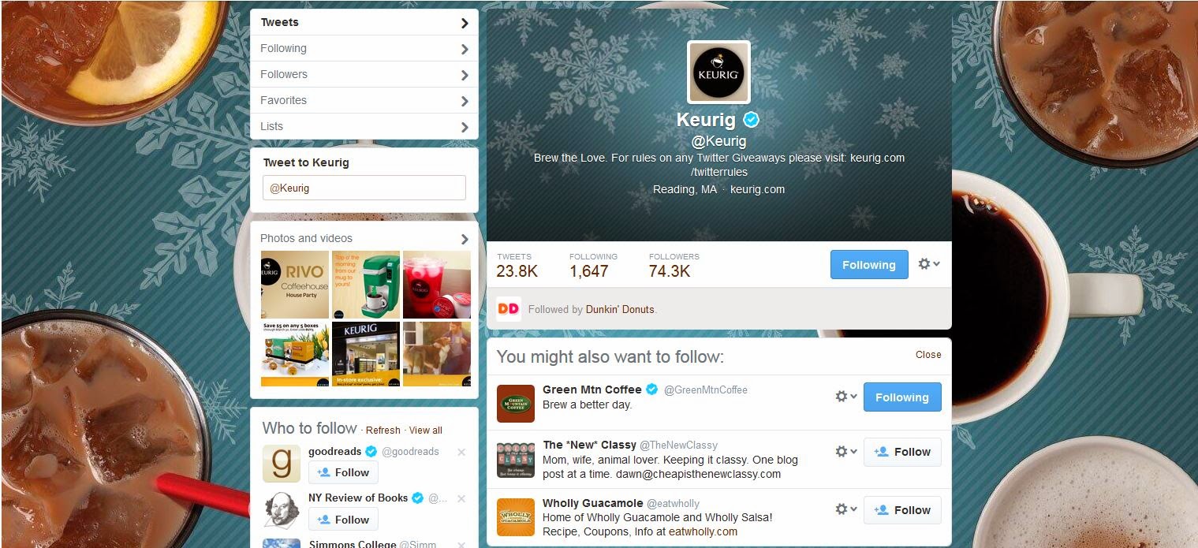Follow The *New* Classy account
Image resolution: width=1198 pixels, height=548 pixels.
[x=902, y=452]
